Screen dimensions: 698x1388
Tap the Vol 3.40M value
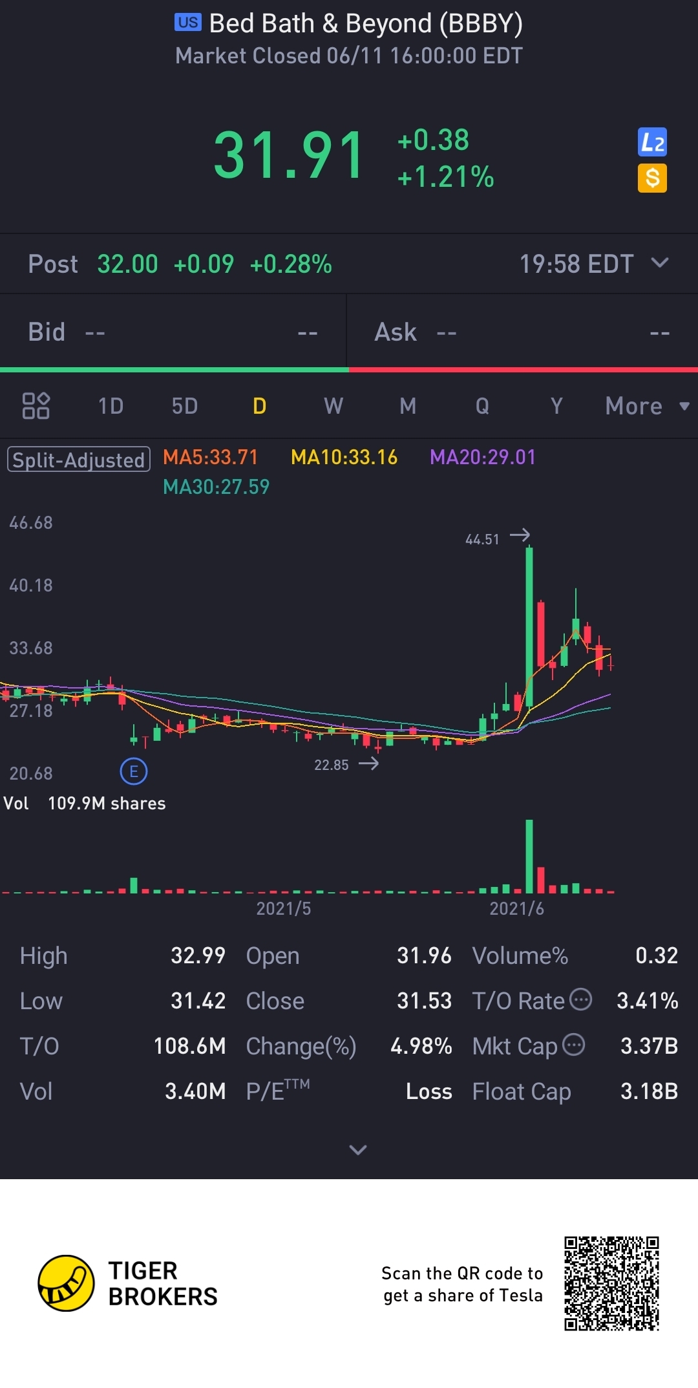(x=195, y=1091)
